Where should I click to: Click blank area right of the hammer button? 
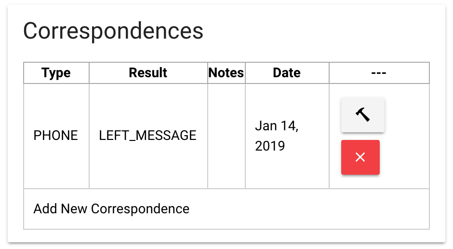[407, 115]
